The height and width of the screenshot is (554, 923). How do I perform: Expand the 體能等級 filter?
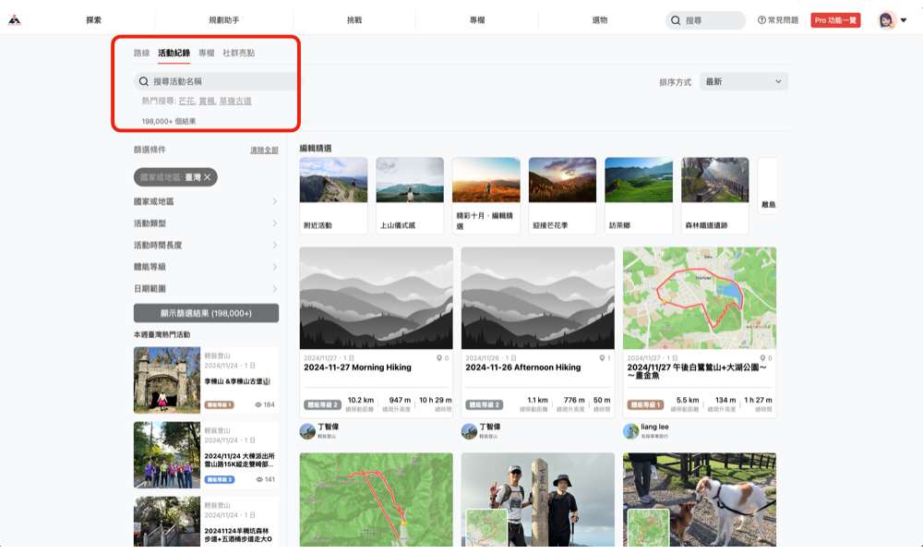pyautogui.click(x=206, y=267)
